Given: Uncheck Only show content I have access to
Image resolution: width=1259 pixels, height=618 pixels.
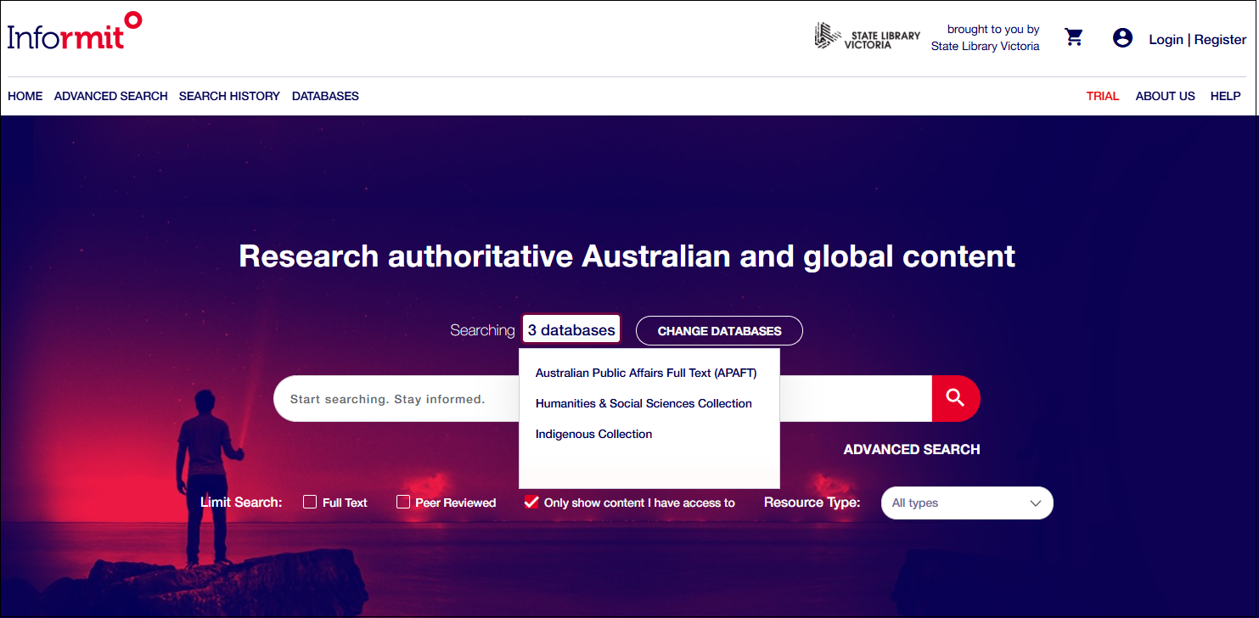Looking at the screenshot, I should 531,503.
